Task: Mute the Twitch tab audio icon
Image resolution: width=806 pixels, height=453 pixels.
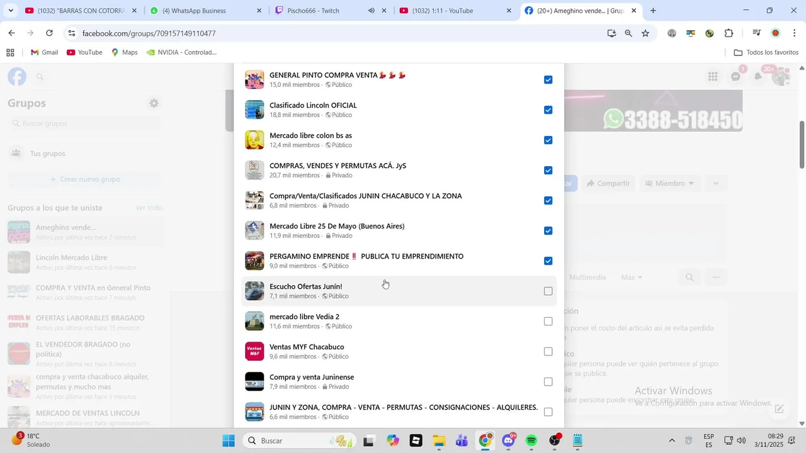Action: pos(372,11)
